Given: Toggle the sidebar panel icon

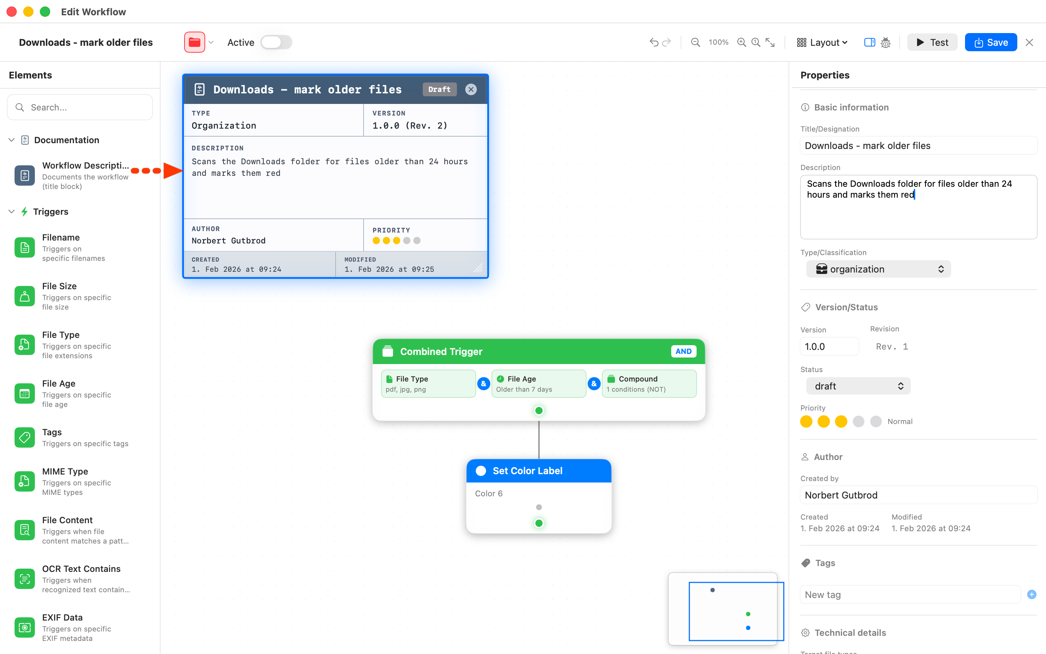Looking at the screenshot, I should click(869, 43).
